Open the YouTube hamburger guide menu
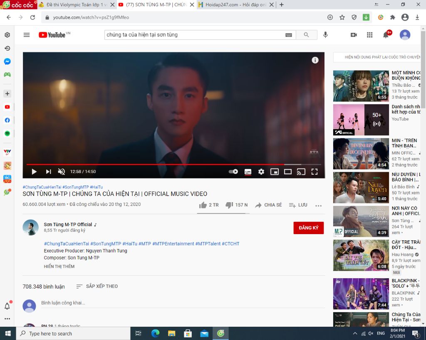 point(27,35)
